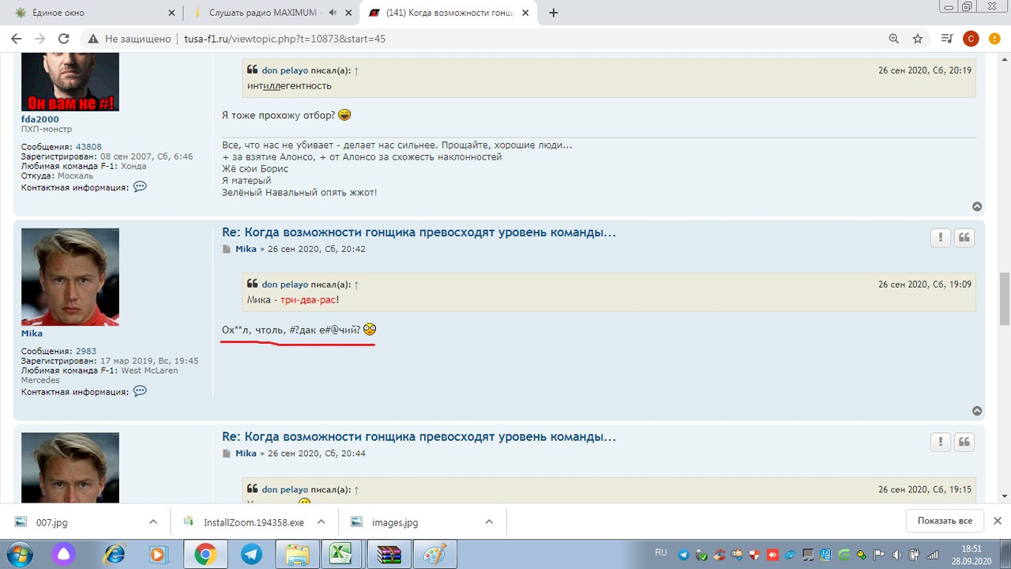This screenshot has width=1011, height=569.
Task: Toggle the RU keyboard language indicator
Action: (x=660, y=553)
